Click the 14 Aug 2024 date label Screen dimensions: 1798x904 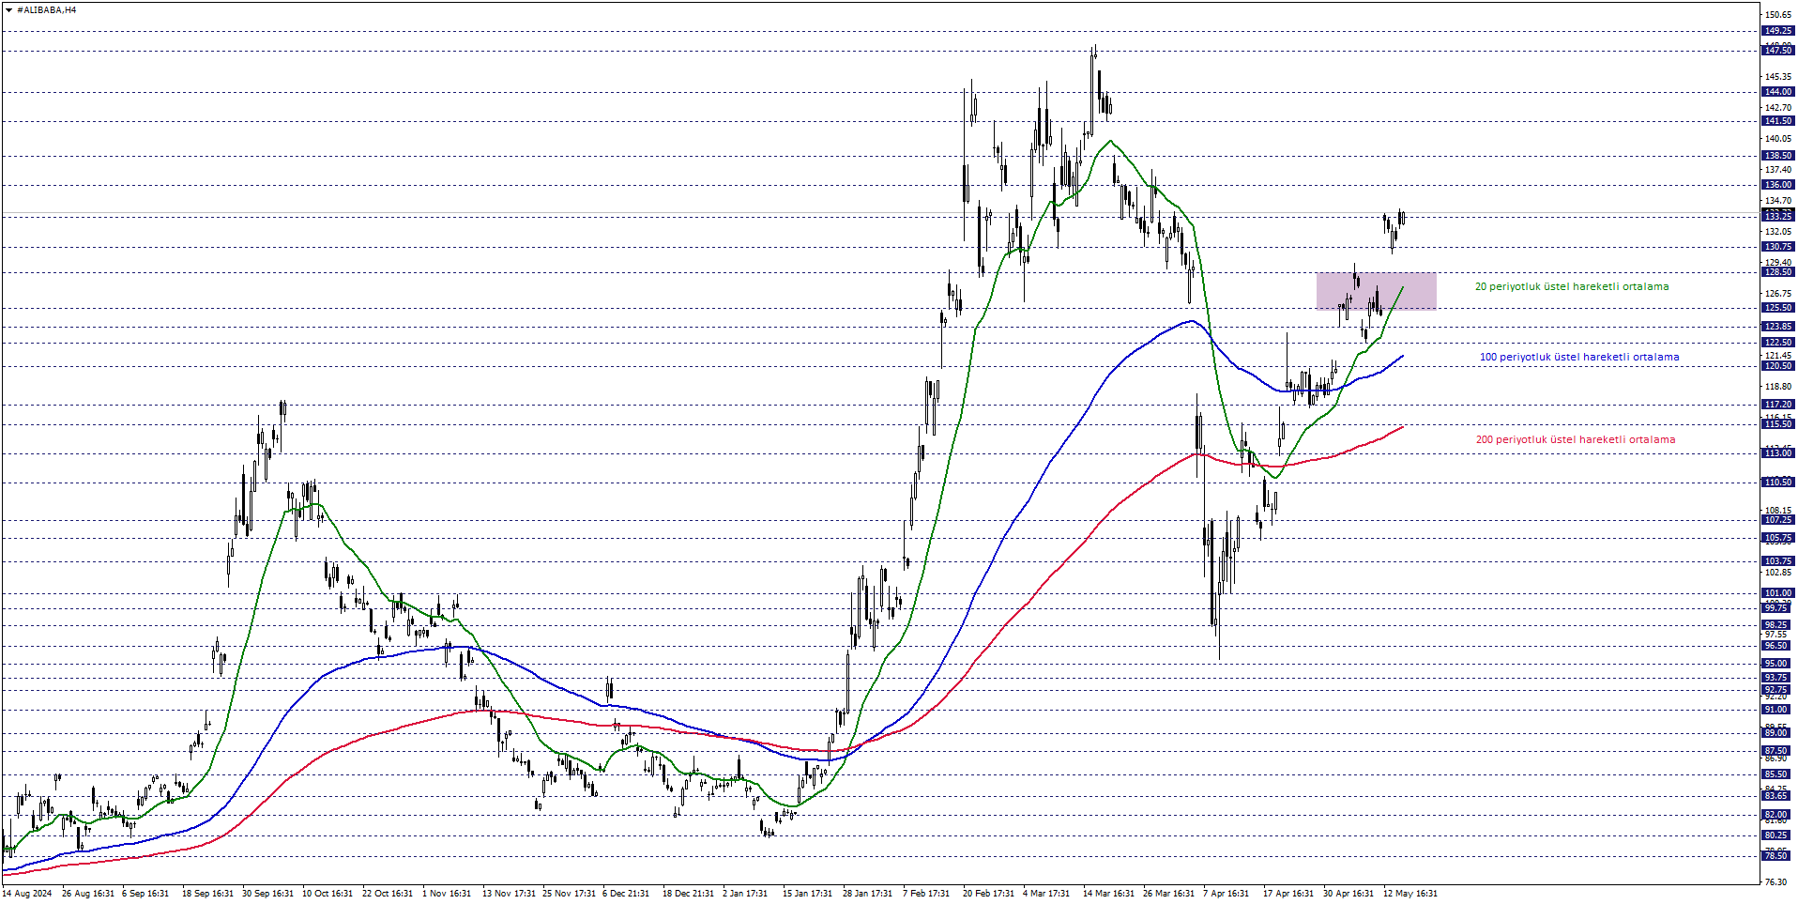pyautogui.click(x=28, y=894)
